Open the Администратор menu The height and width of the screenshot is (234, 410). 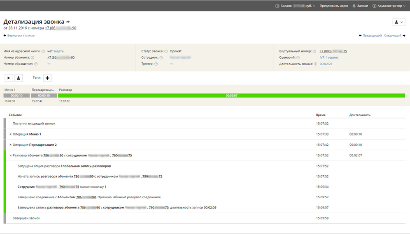tap(389, 6)
